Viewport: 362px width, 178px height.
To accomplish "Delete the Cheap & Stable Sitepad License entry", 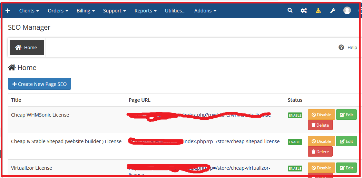I will (x=320, y=152).
